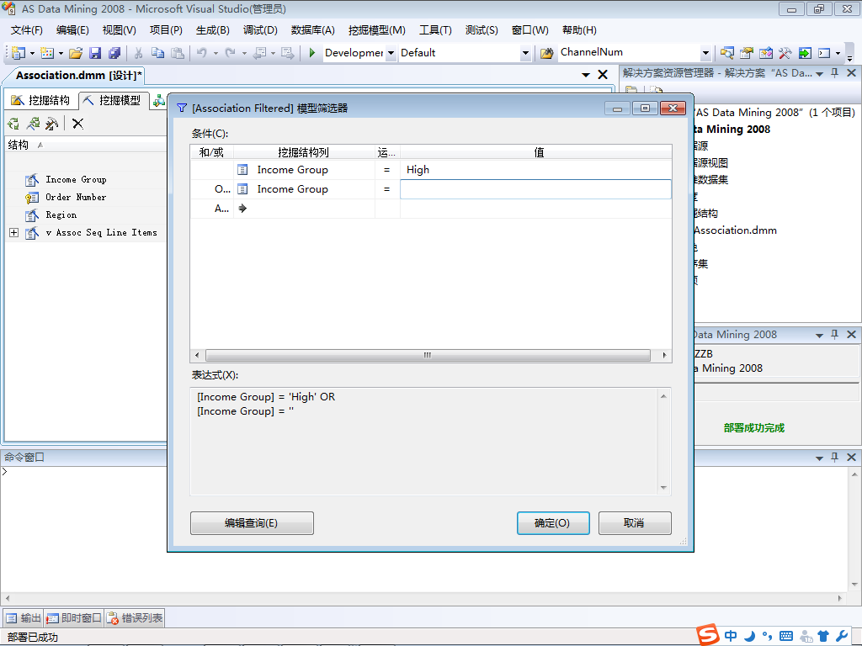862x646 pixels.
Task: Click the 挖掘结构列 column header
Action: [303, 152]
